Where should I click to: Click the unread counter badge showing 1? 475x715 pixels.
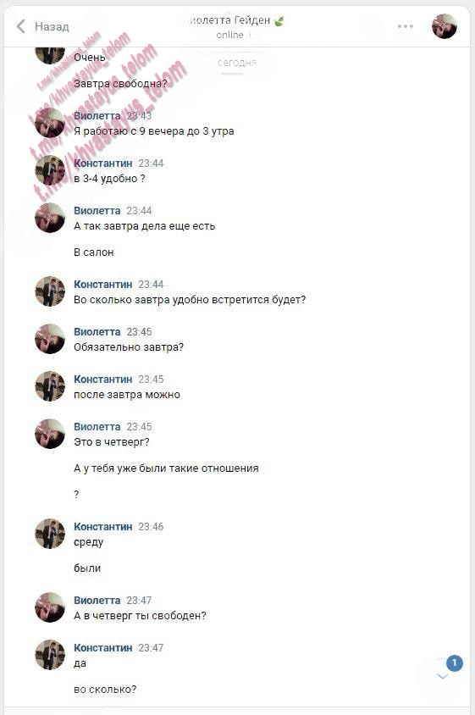click(x=454, y=663)
